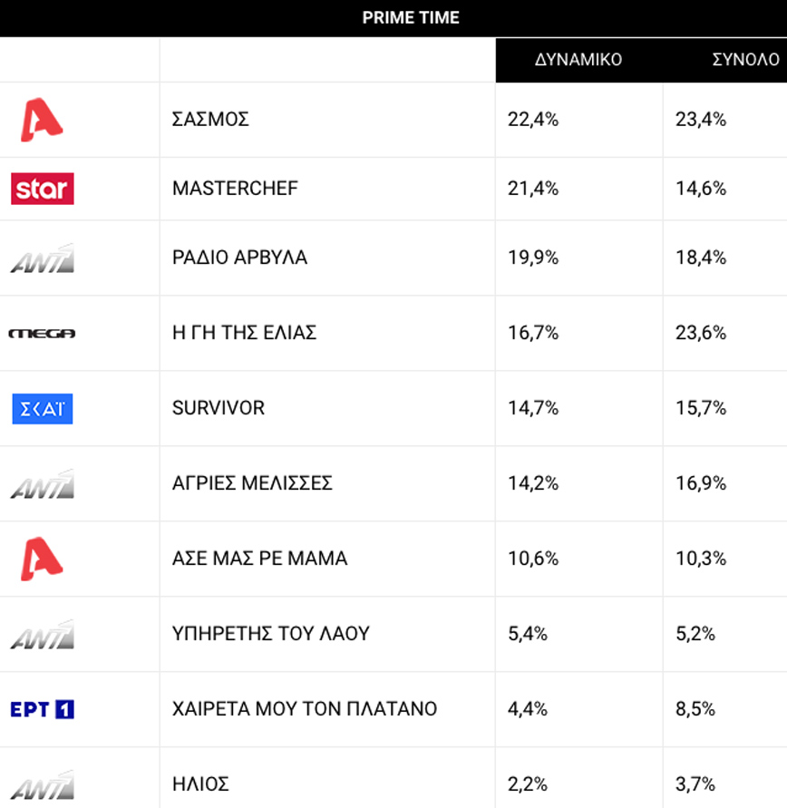787x808 pixels.
Task: Open the ΣΚΑΪ channel logo
Action: 42,409
